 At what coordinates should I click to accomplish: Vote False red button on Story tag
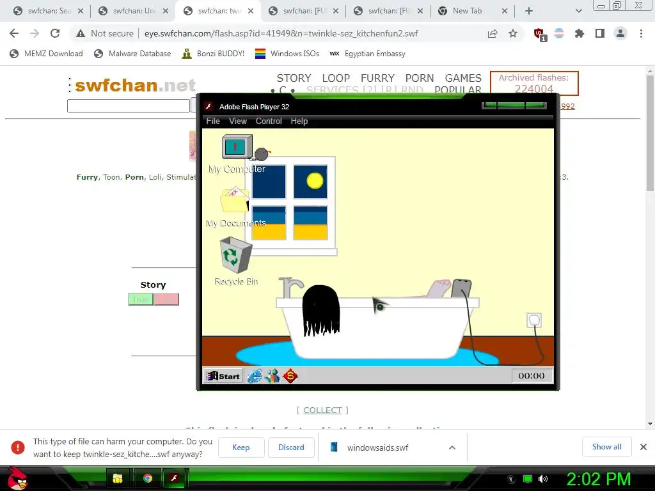point(166,299)
